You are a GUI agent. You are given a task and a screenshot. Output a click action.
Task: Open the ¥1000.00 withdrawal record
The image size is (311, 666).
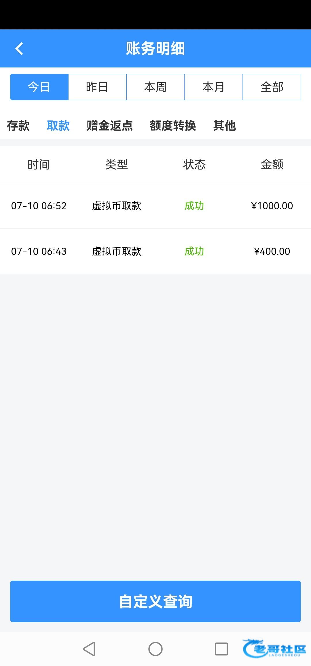tap(155, 206)
